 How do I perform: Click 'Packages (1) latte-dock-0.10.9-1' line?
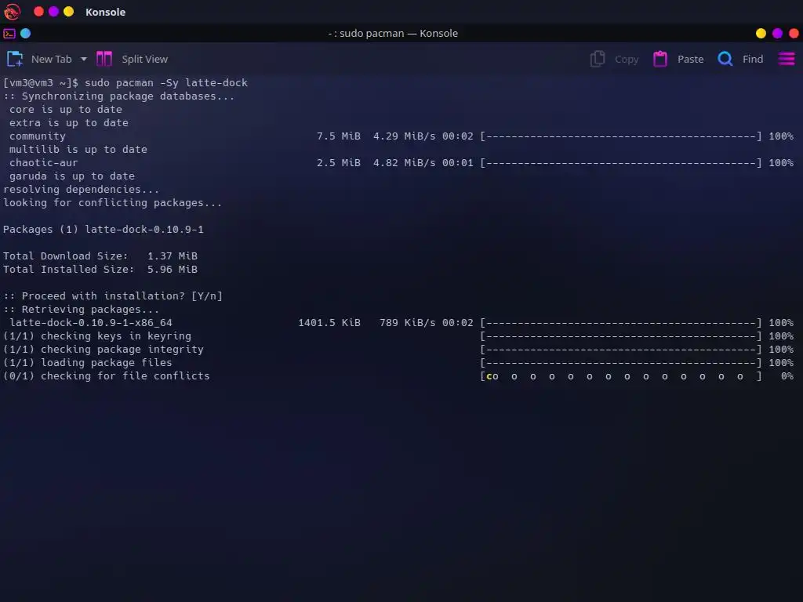(103, 230)
